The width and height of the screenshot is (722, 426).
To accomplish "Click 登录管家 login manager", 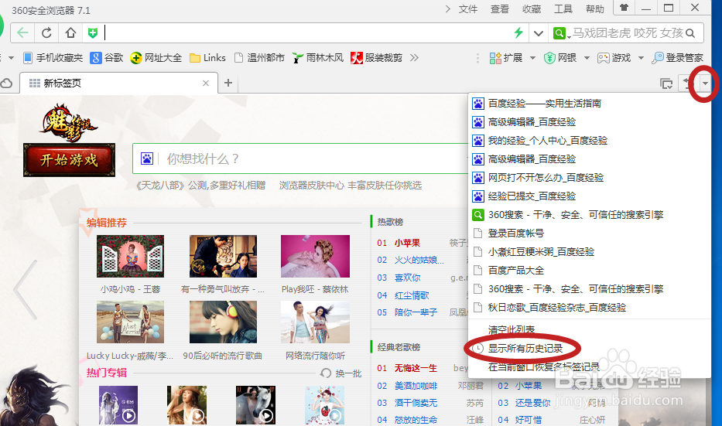I will tap(678, 57).
